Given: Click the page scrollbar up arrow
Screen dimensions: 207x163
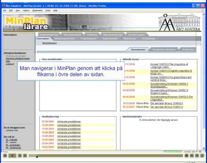Looking at the screenshot, I should point(204,14).
